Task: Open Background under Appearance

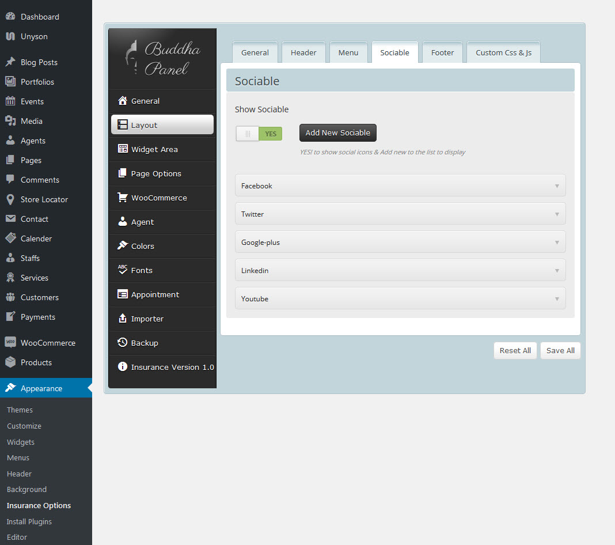Action: [26, 489]
